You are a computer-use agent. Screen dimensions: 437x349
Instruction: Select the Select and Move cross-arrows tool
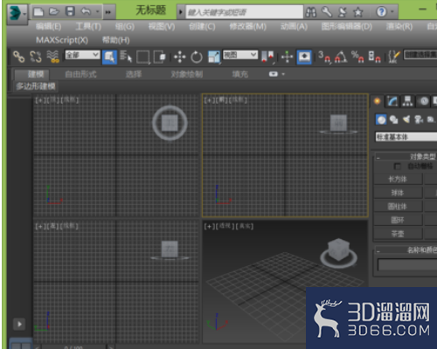(180, 57)
